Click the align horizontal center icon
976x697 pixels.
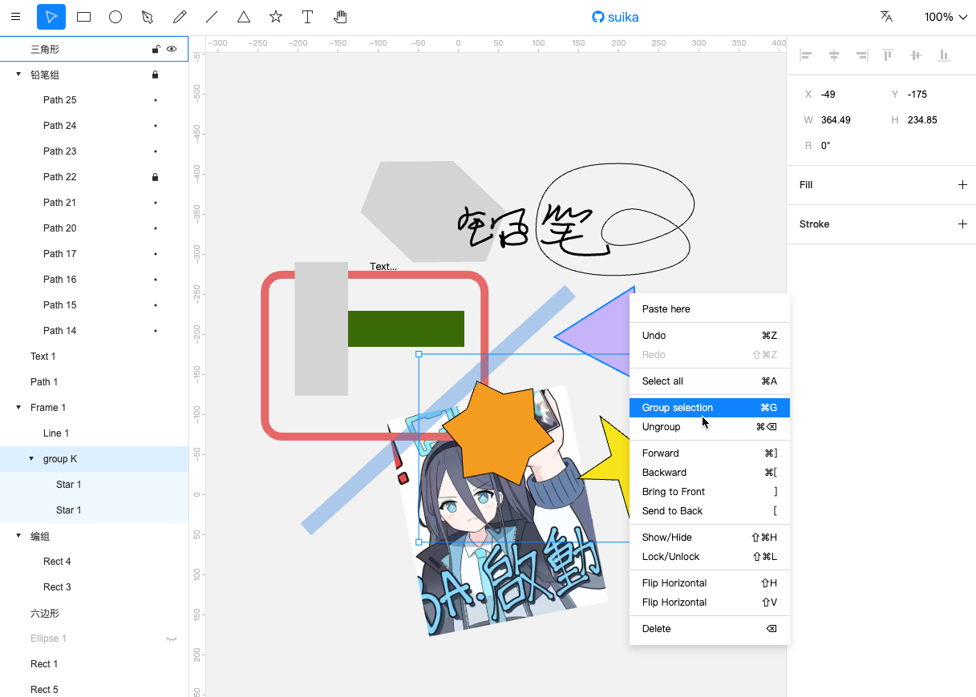coord(834,55)
